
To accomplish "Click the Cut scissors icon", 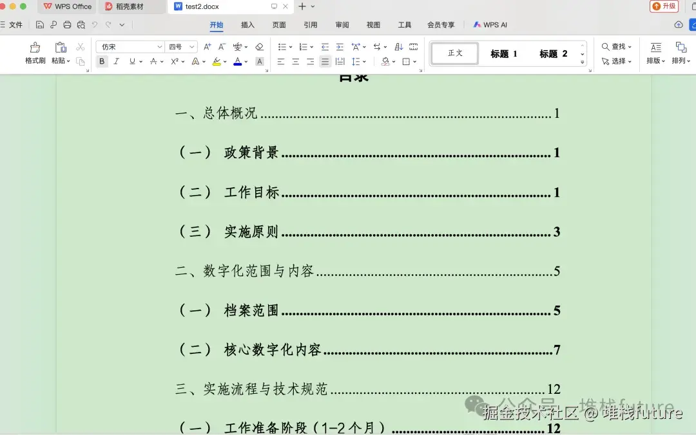I will point(81,46).
